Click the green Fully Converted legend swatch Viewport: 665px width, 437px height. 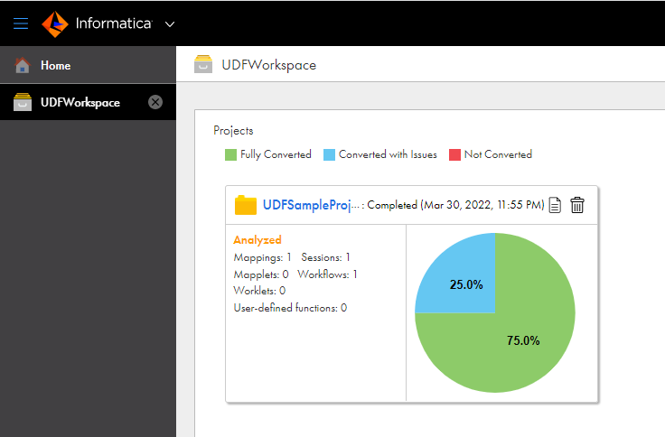click(x=230, y=154)
